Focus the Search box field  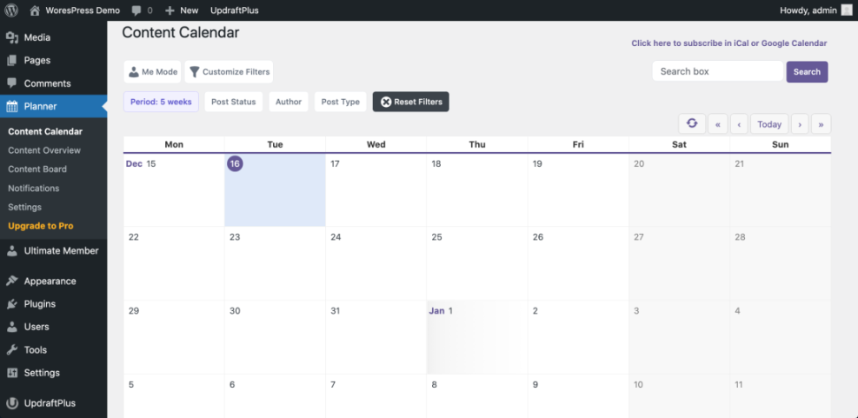click(718, 71)
